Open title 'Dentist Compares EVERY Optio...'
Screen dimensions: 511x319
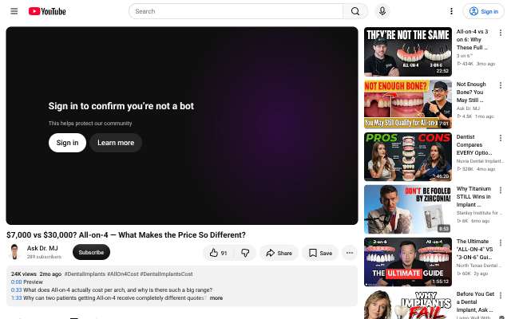coord(474,145)
